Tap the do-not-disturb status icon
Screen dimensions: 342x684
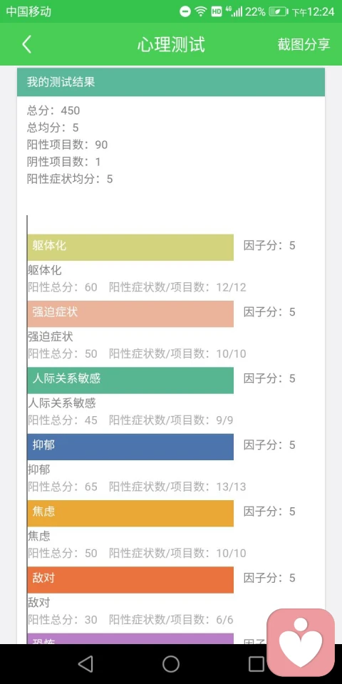[185, 12]
